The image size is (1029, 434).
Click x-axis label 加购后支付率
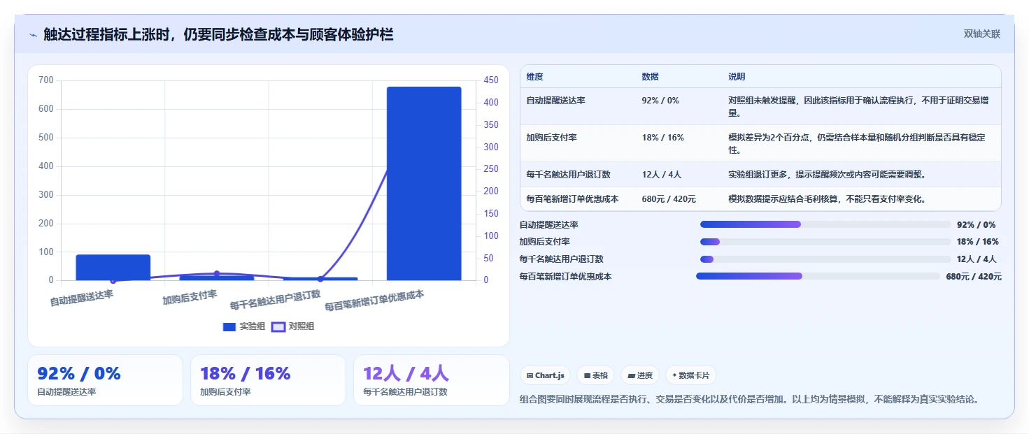[x=190, y=297]
